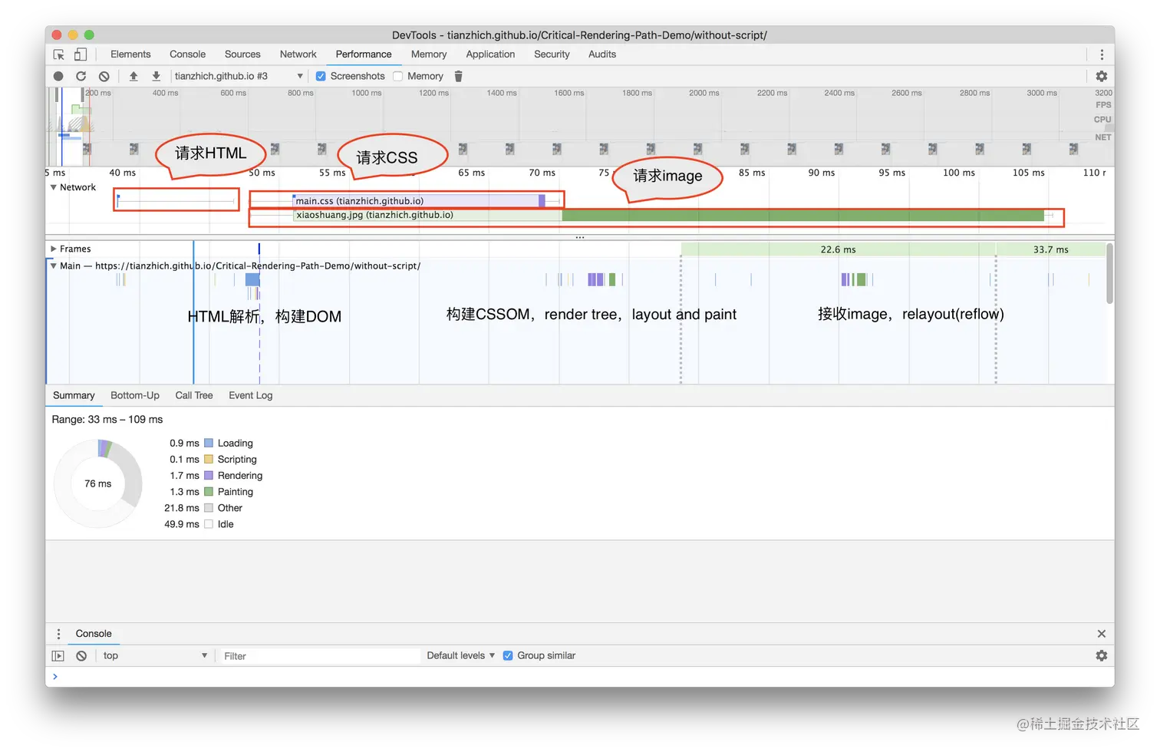1160x752 pixels.
Task: Collapse the Network track section
Action: (54, 187)
